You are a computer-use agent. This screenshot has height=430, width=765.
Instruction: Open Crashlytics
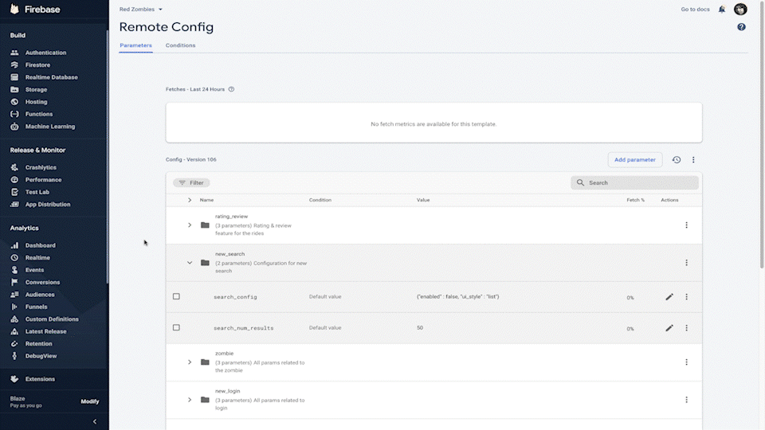(41, 167)
